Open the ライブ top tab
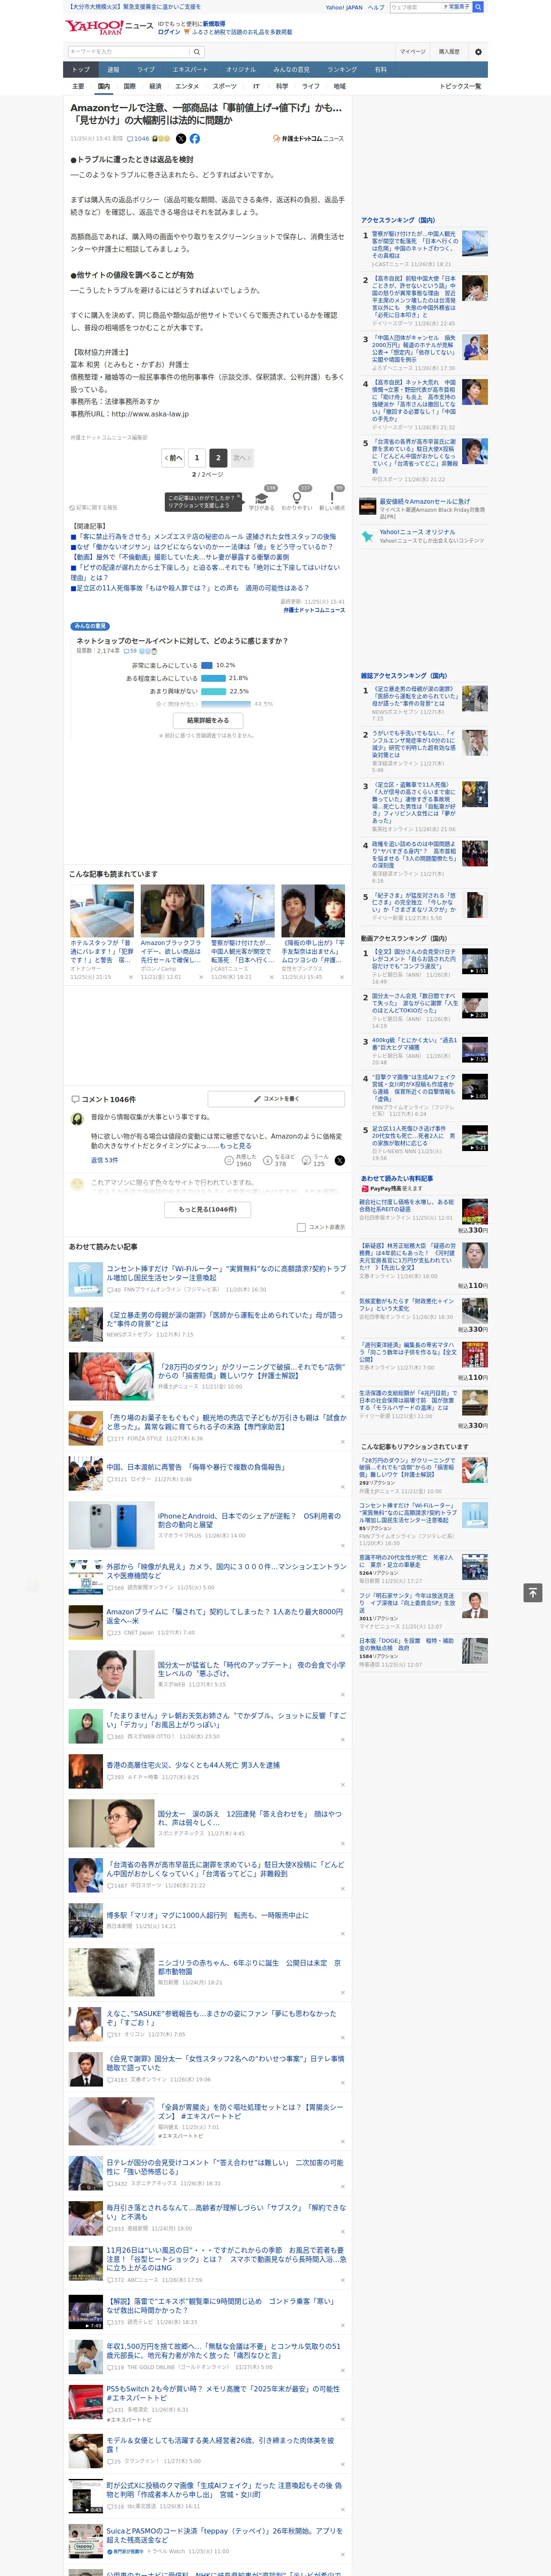 coord(146,70)
